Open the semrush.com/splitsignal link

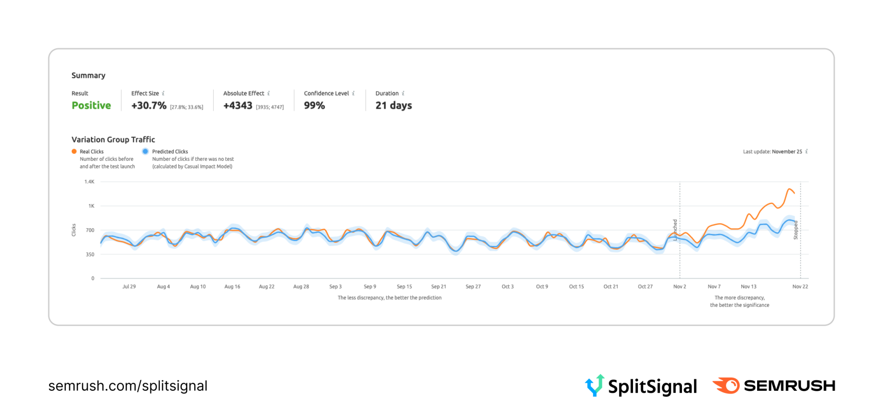128,386
